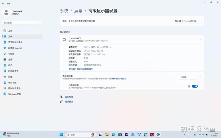Click the 桌面模式 resolution value
Screen dimensions: 221x138
coord(98,47)
